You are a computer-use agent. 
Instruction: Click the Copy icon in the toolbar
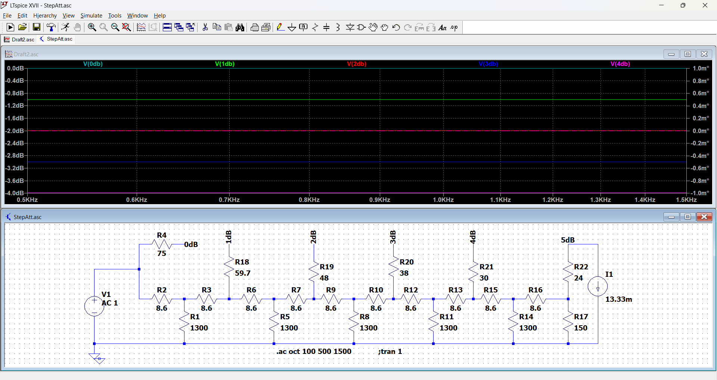click(217, 27)
